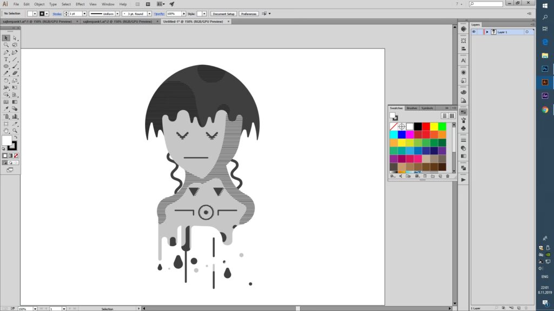This screenshot has width=554, height=311.
Task: Open Photoshop from the Windows taskbar
Action: [545, 69]
